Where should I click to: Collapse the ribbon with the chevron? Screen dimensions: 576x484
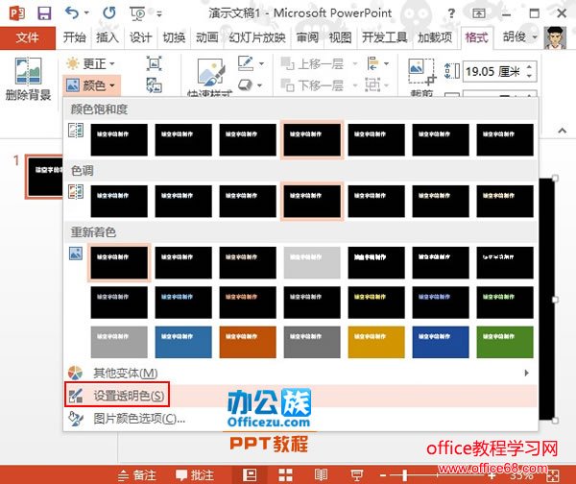click(x=562, y=131)
